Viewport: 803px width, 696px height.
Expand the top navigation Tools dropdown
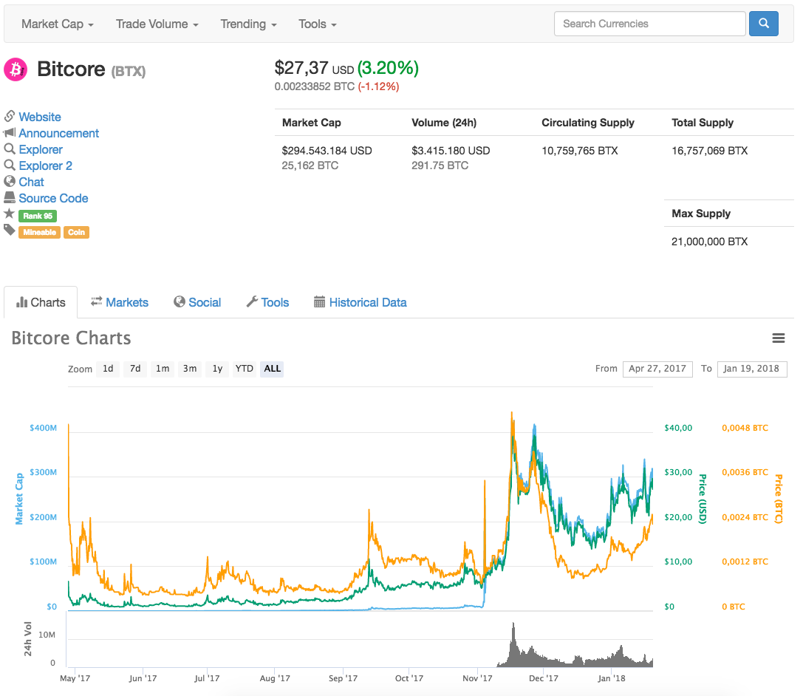pyautogui.click(x=318, y=24)
